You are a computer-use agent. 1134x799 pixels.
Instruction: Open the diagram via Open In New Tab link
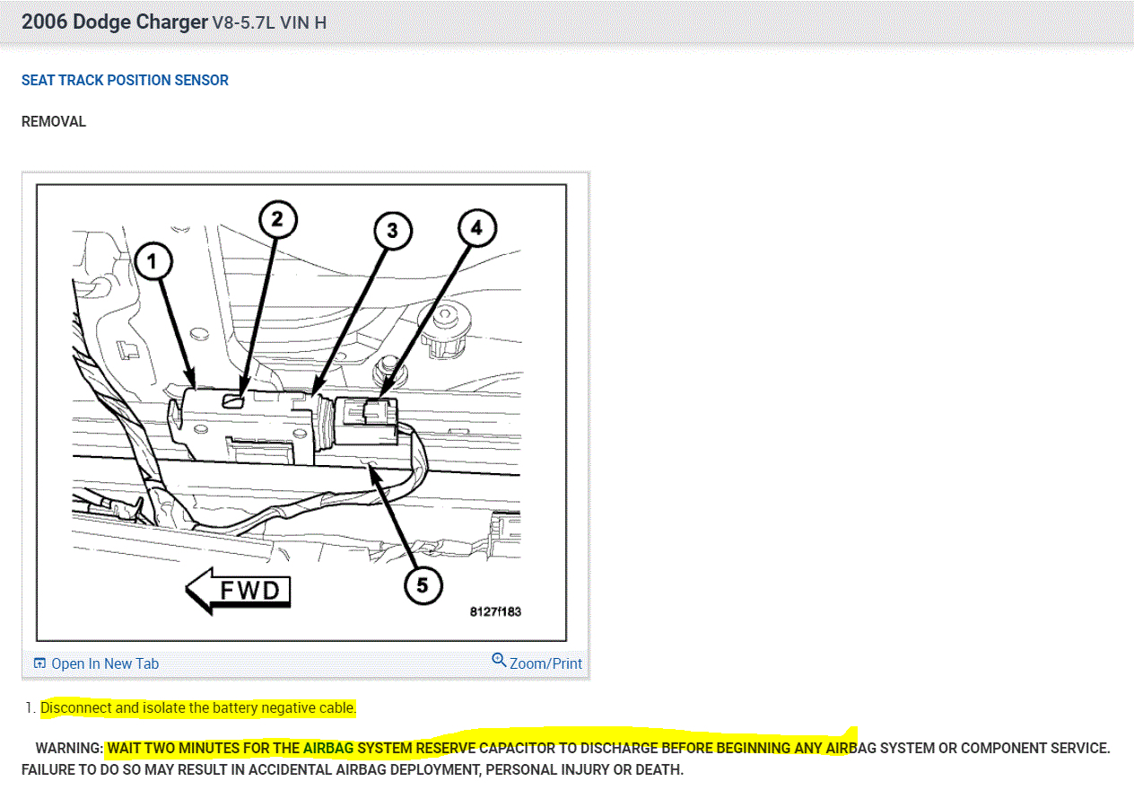click(105, 663)
